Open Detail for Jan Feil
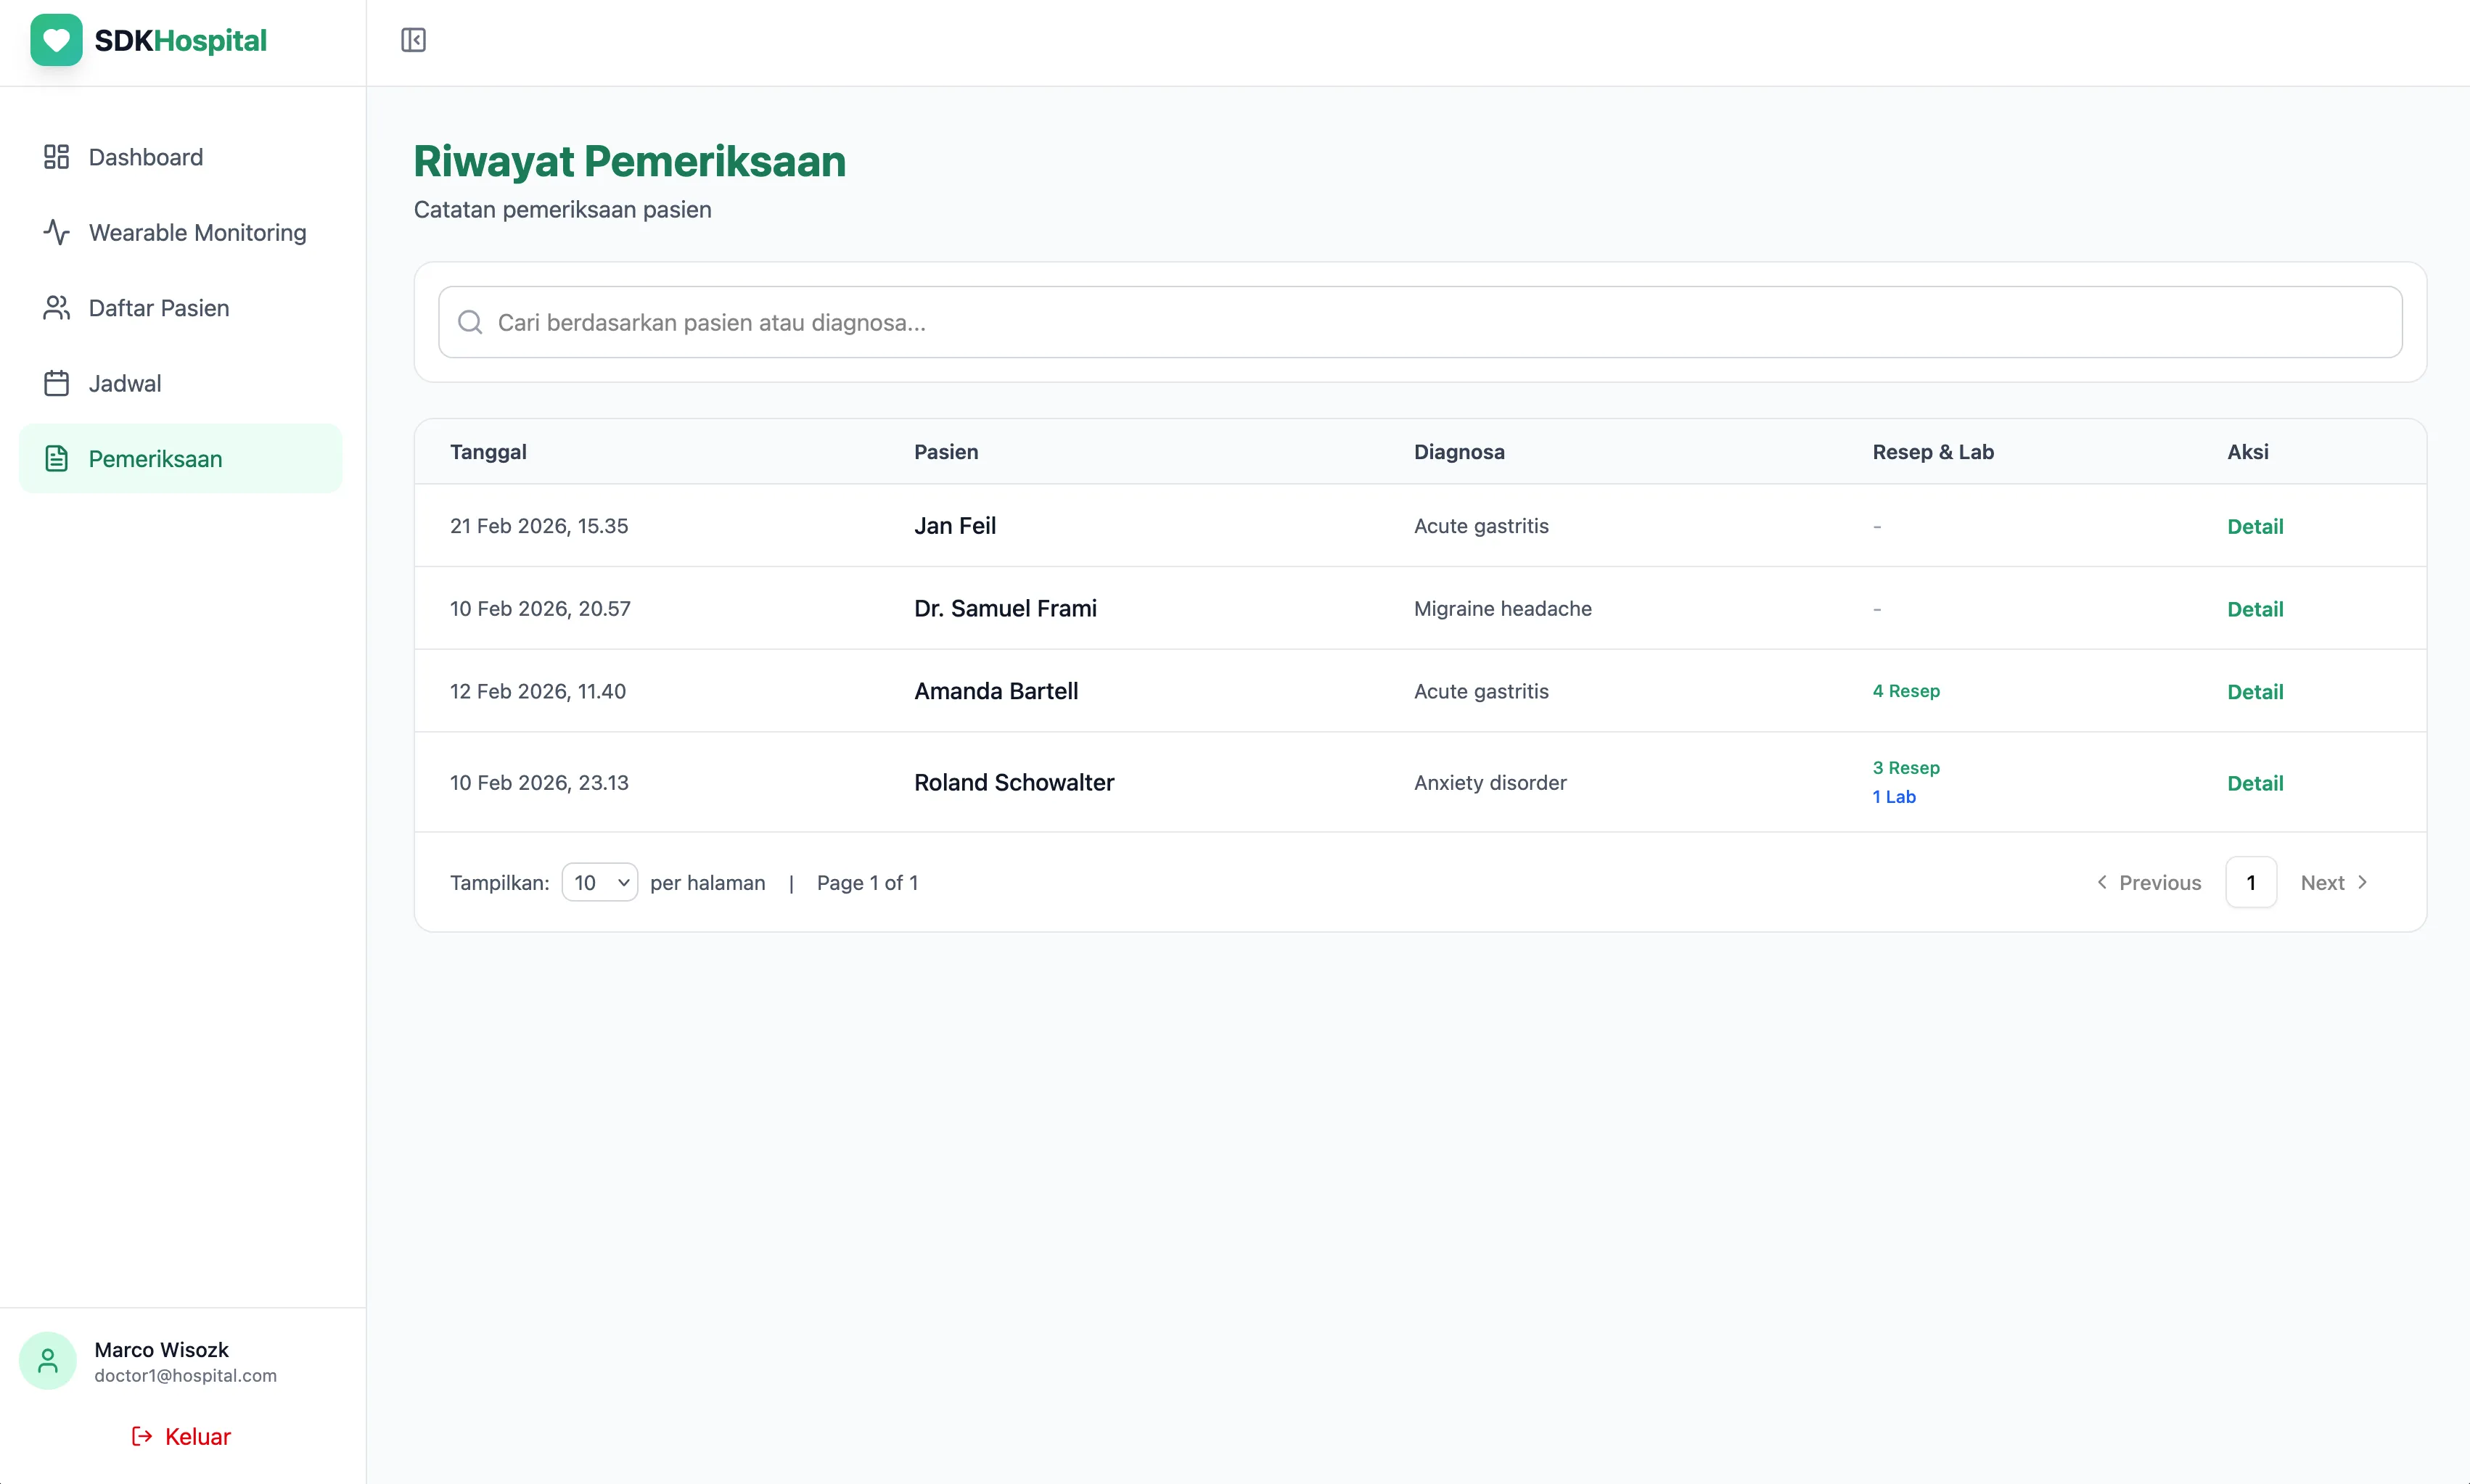This screenshot has width=2470, height=1484. tap(2254, 526)
